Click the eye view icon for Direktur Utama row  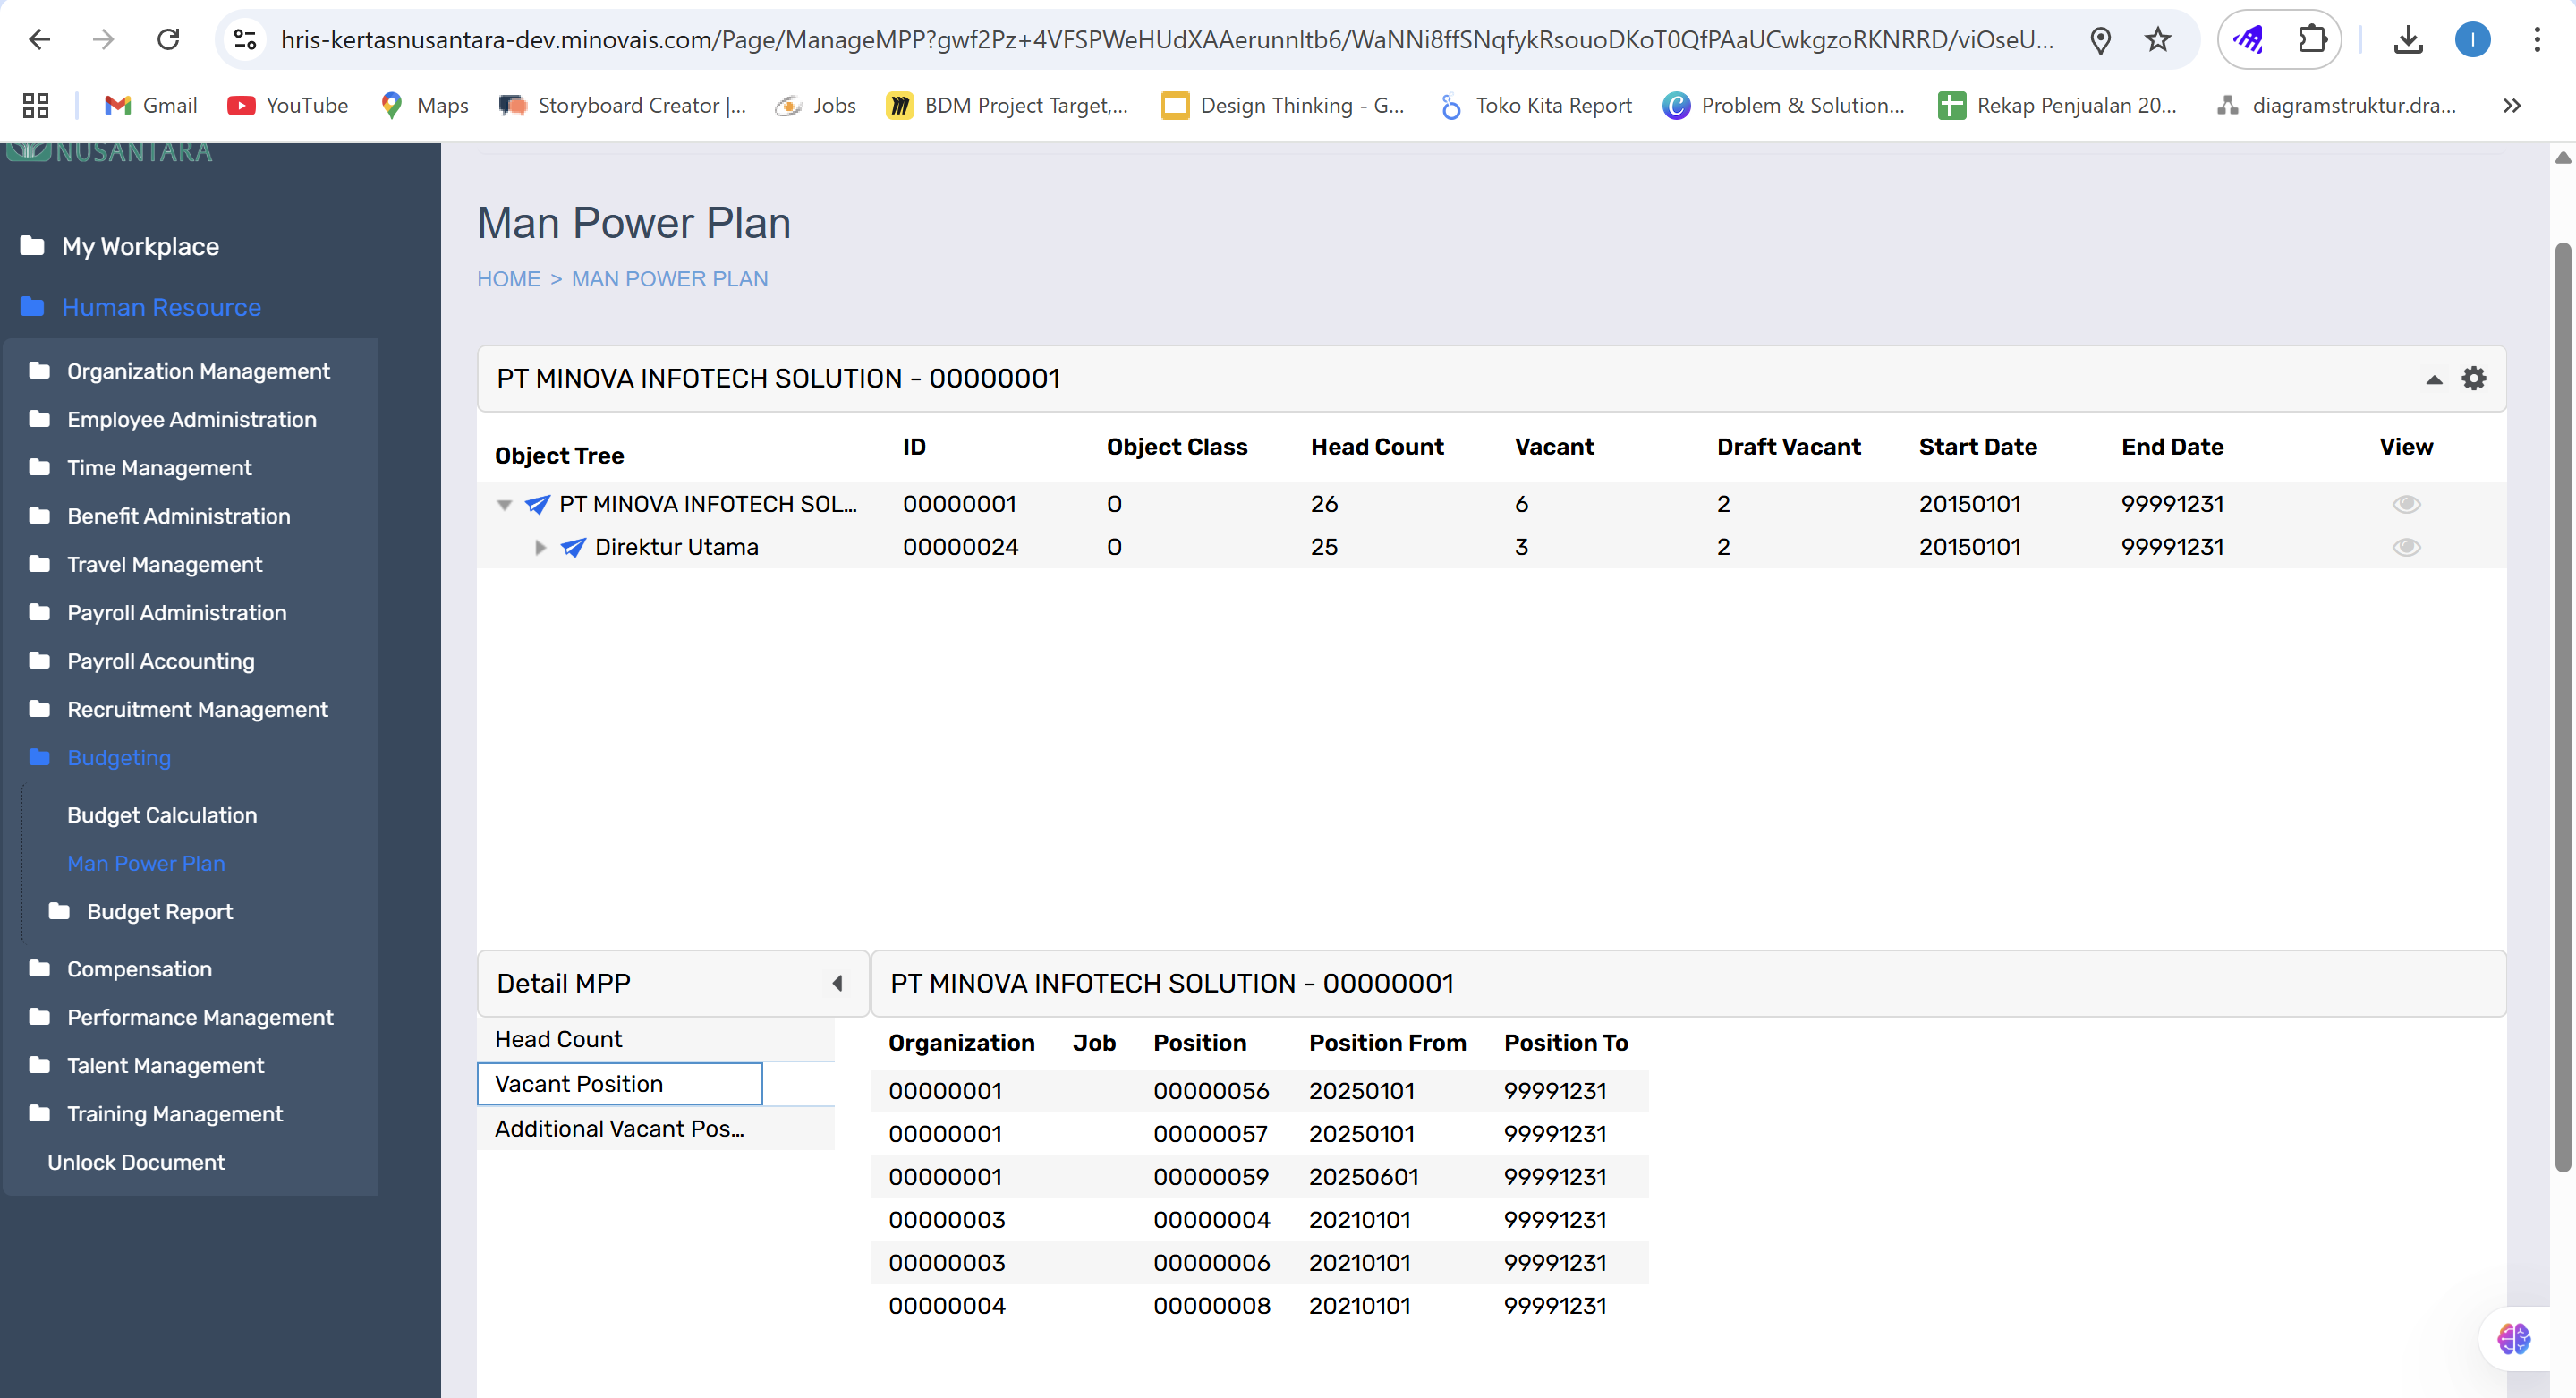(2406, 547)
